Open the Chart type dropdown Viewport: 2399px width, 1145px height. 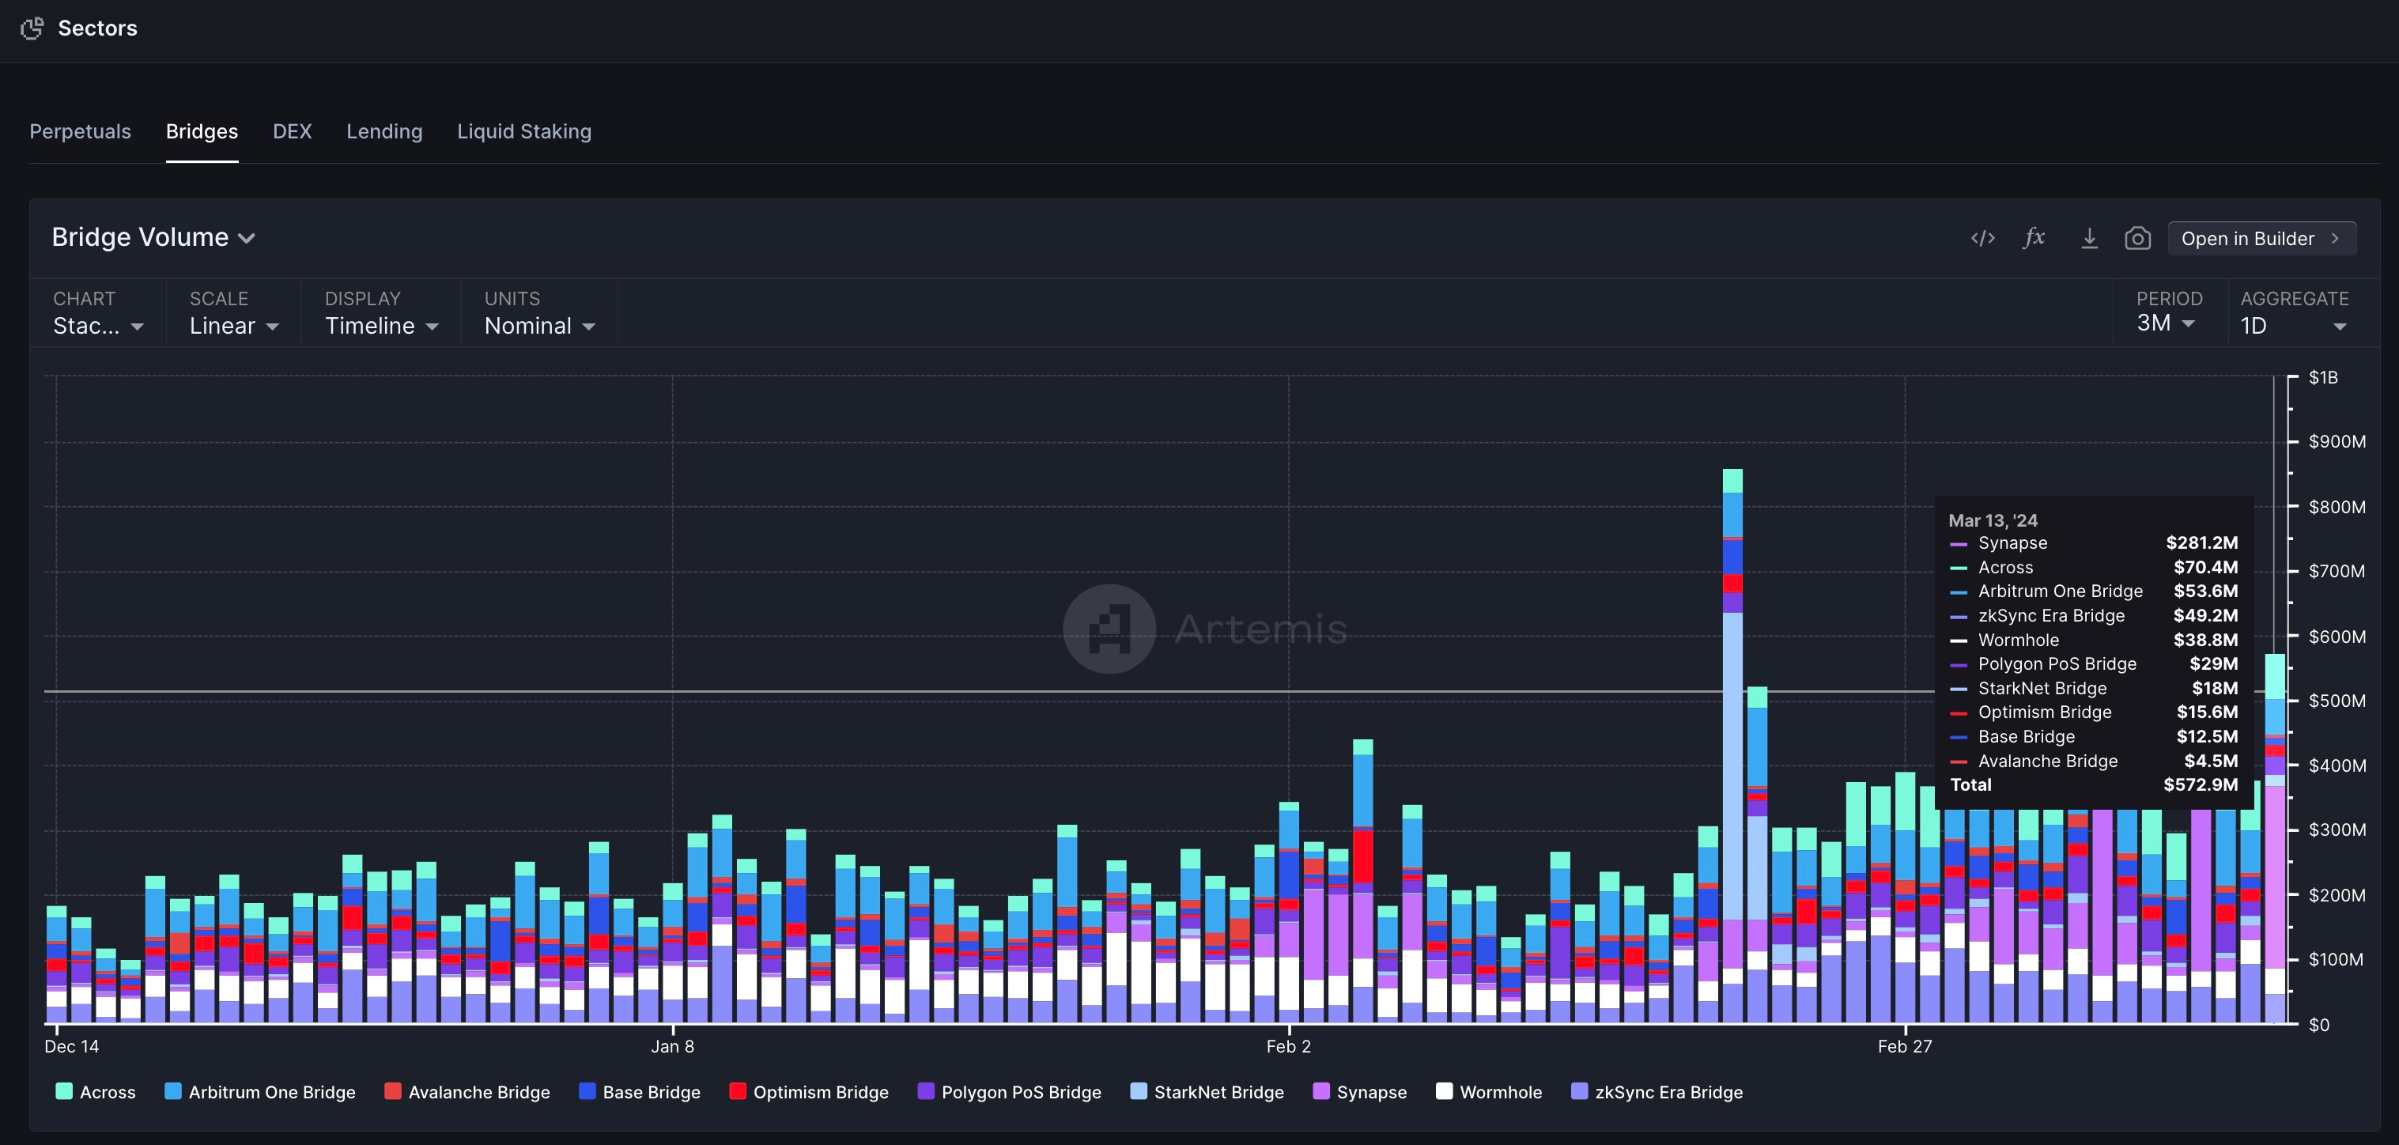98,314
